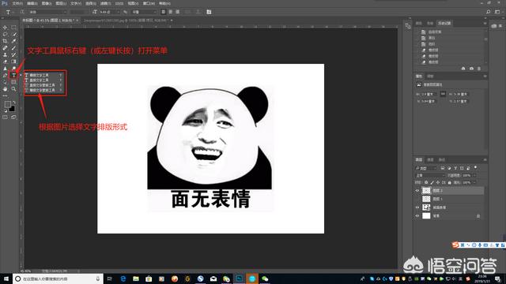Open the font size dropdown
The width and height of the screenshot is (506, 284).
(109, 12)
